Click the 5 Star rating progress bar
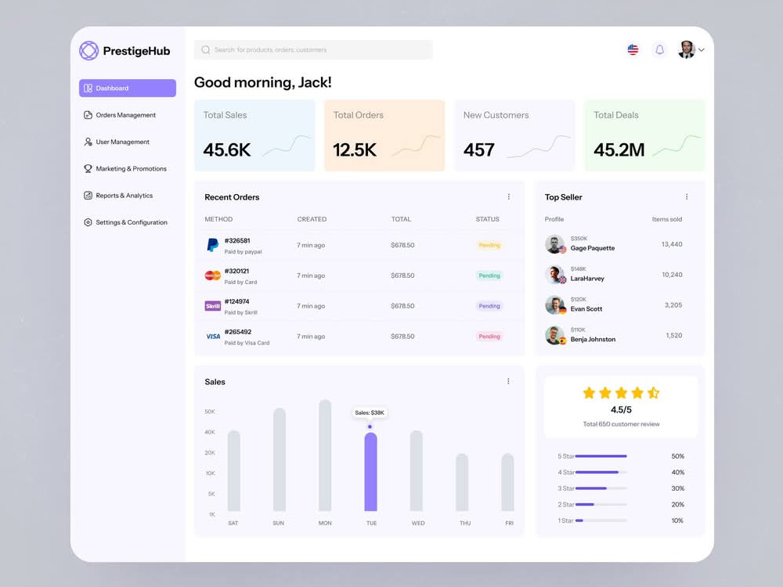 click(603, 456)
